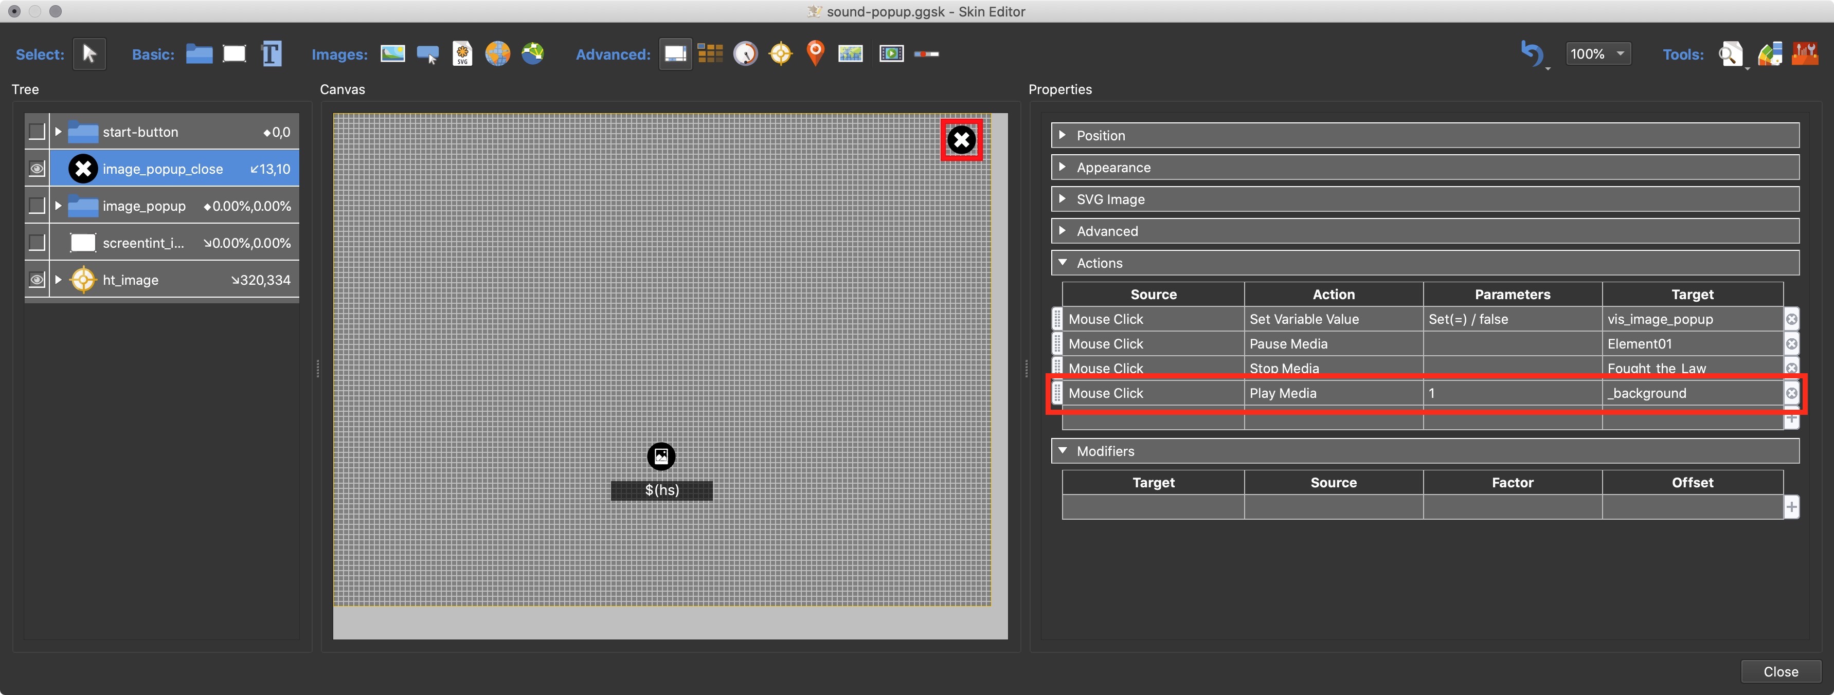Add an Image element
This screenshot has width=1834, height=695.
[x=392, y=53]
